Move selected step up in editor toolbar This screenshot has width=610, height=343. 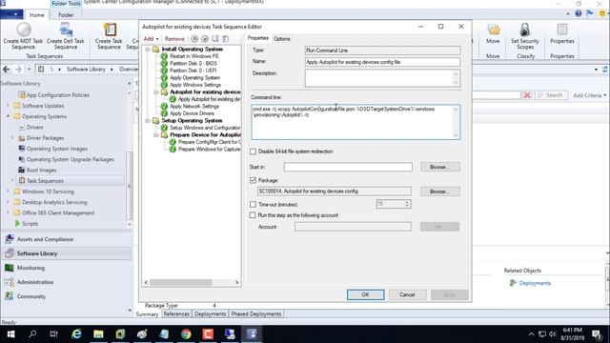click(194, 39)
